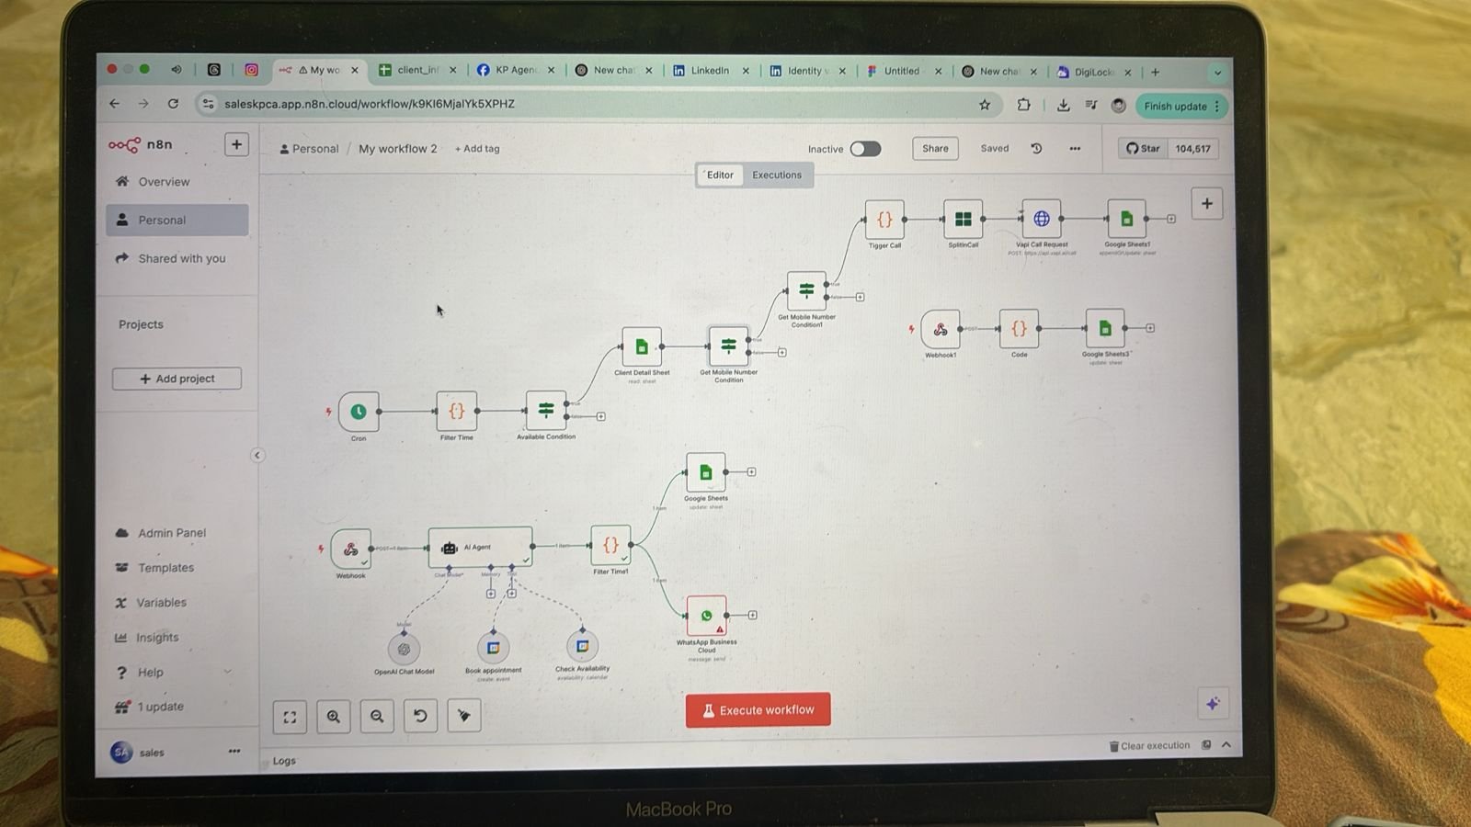The height and width of the screenshot is (827, 1471).
Task: Click Clear execution
Action: coord(1149,745)
